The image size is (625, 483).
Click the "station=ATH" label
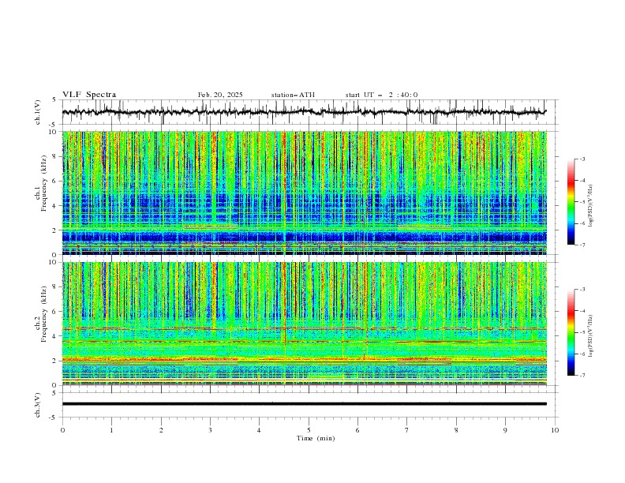[293, 95]
